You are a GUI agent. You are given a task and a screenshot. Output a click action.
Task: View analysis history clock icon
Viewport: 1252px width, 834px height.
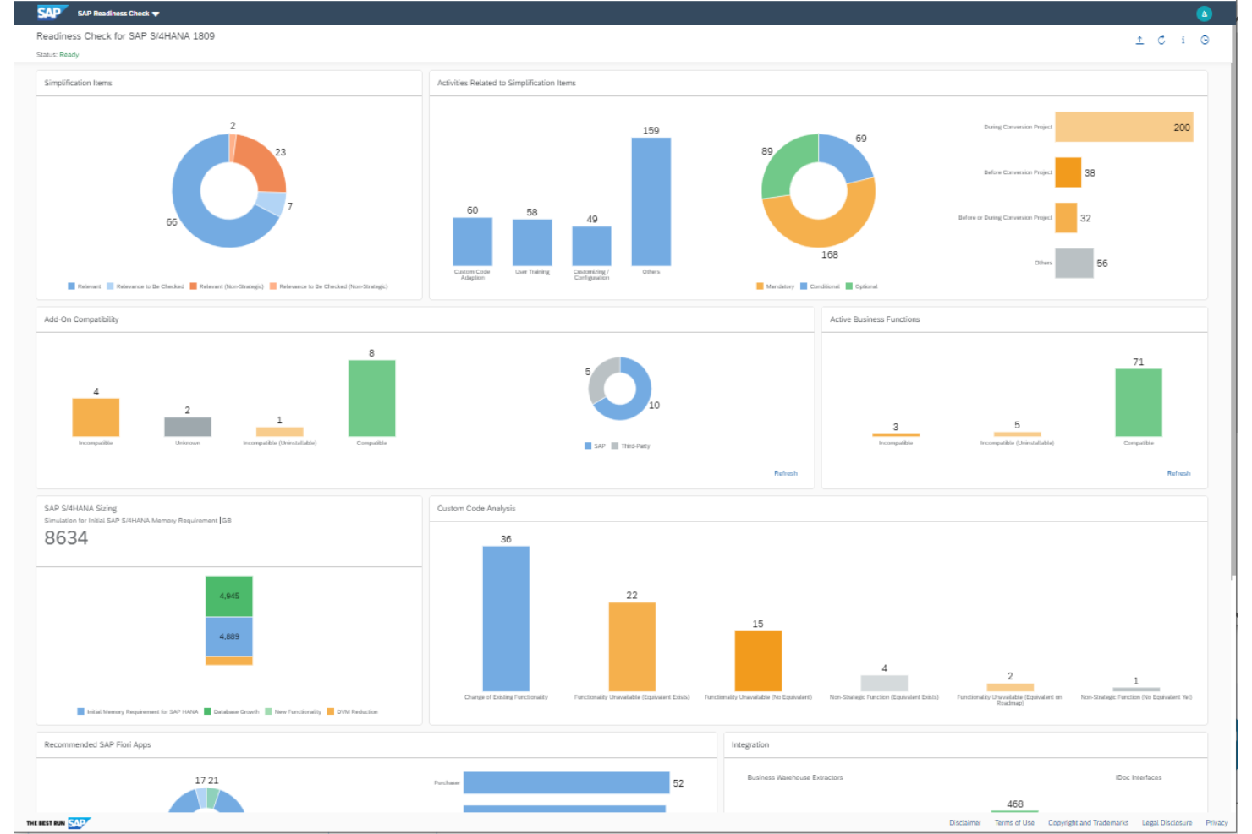[x=1204, y=39]
